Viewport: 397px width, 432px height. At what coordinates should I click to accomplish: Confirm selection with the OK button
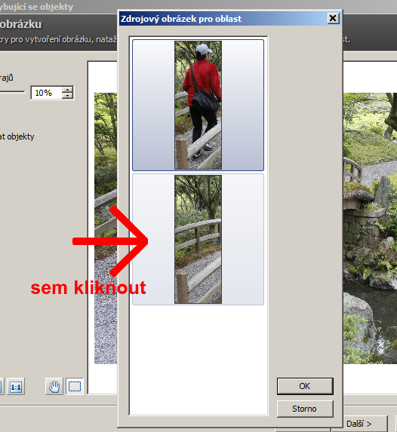click(305, 386)
